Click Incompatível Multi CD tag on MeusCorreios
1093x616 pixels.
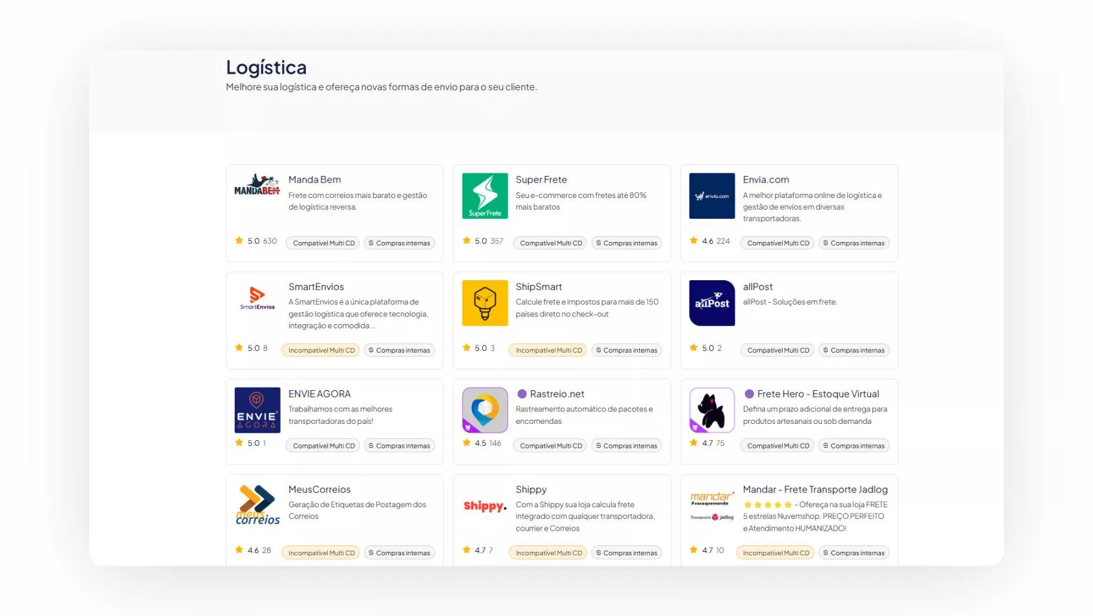[x=321, y=553]
